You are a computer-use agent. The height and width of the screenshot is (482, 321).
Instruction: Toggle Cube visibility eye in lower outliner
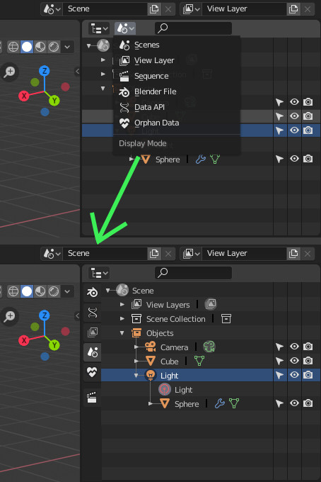(x=294, y=361)
